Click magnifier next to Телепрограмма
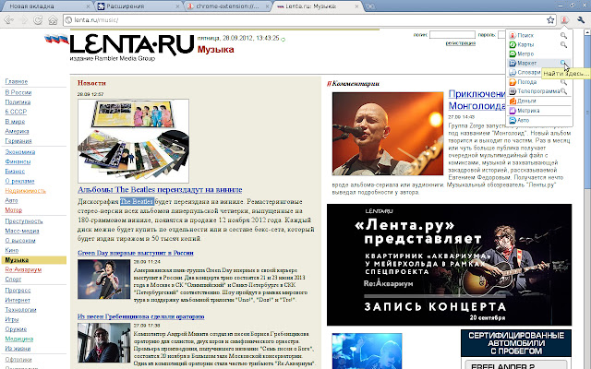591x369 pixels. (563, 91)
